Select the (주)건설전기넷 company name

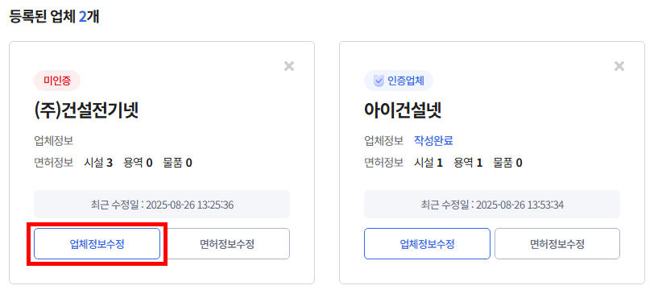click(x=86, y=110)
